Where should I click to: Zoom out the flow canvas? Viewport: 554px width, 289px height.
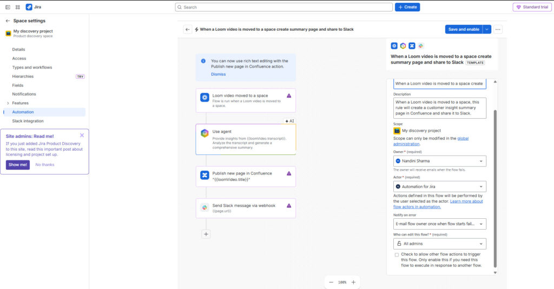click(x=331, y=283)
